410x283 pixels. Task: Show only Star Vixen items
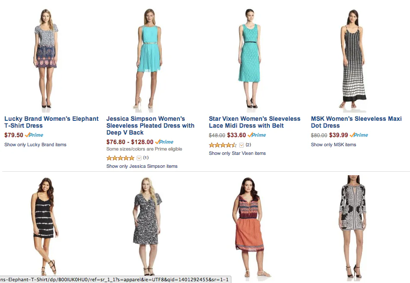point(237,153)
